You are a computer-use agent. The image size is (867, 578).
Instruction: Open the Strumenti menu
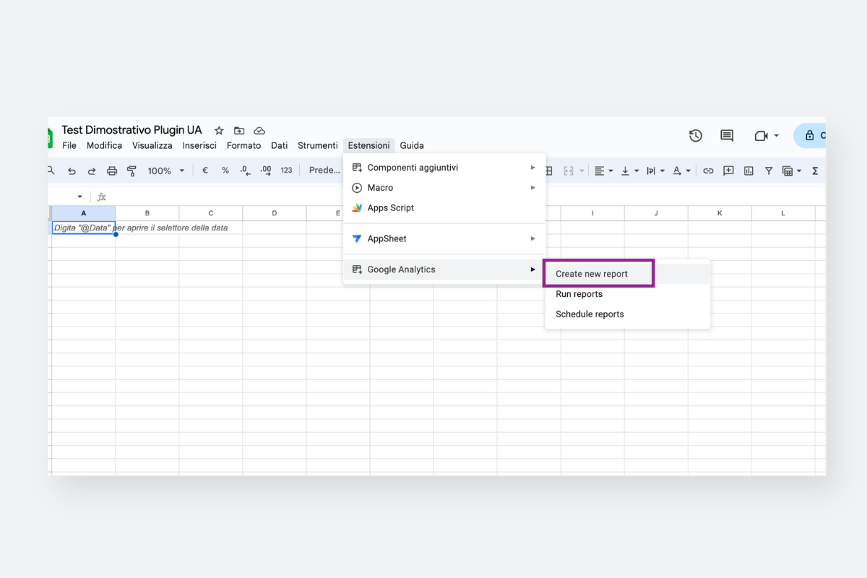318,145
